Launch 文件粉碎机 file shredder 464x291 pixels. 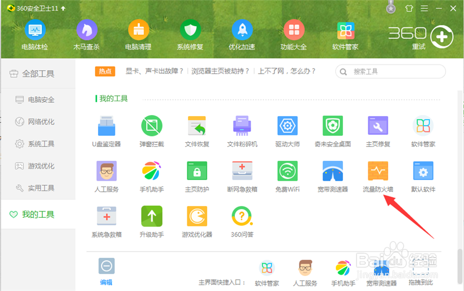pos(242,131)
